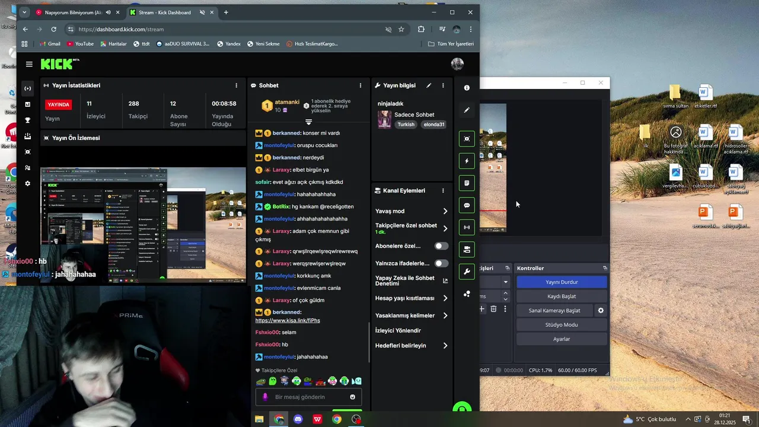759x427 pixels.
Task: Open Yayın İstatistikleri three-dot options
Action: pos(236,85)
